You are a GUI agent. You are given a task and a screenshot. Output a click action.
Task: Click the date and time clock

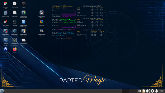[x=162, y=91]
